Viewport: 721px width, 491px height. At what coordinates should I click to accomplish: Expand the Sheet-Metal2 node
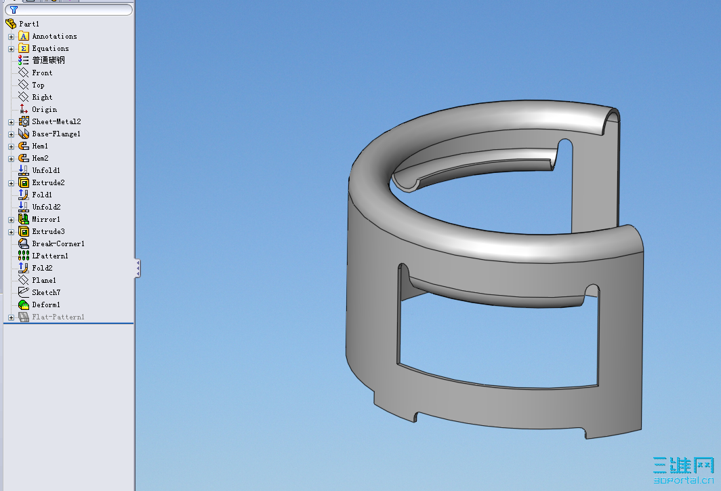point(11,122)
